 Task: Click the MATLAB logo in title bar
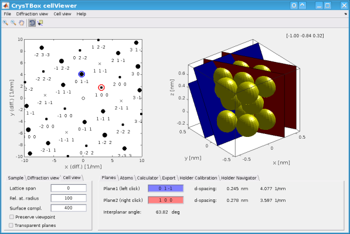coord(6,5)
